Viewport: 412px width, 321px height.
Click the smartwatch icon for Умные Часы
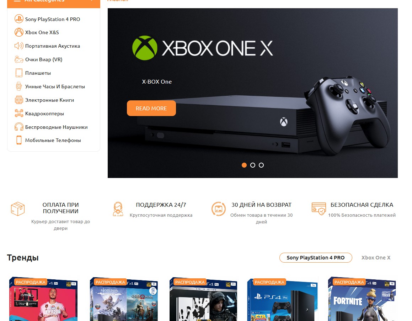tap(19, 86)
